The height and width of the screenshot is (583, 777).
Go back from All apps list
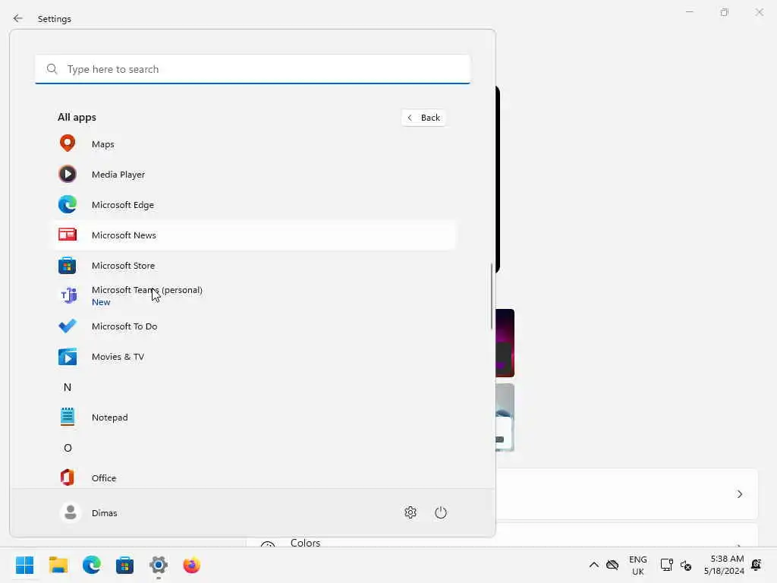(424, 118)
